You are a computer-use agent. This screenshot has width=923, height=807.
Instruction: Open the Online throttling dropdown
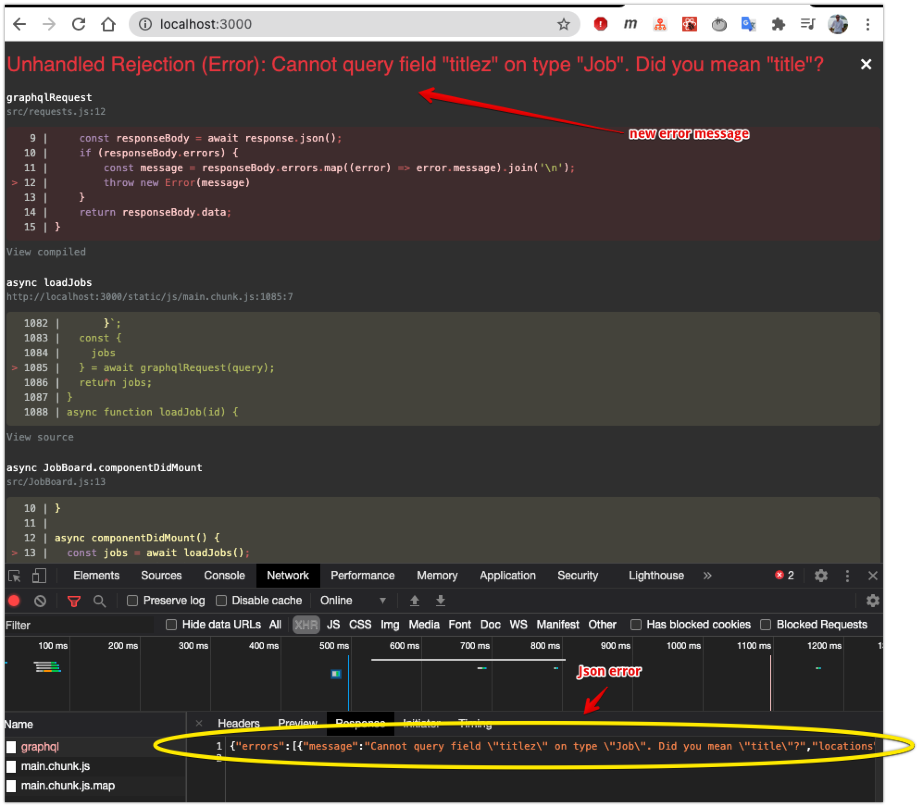click(x=353, y=600)
